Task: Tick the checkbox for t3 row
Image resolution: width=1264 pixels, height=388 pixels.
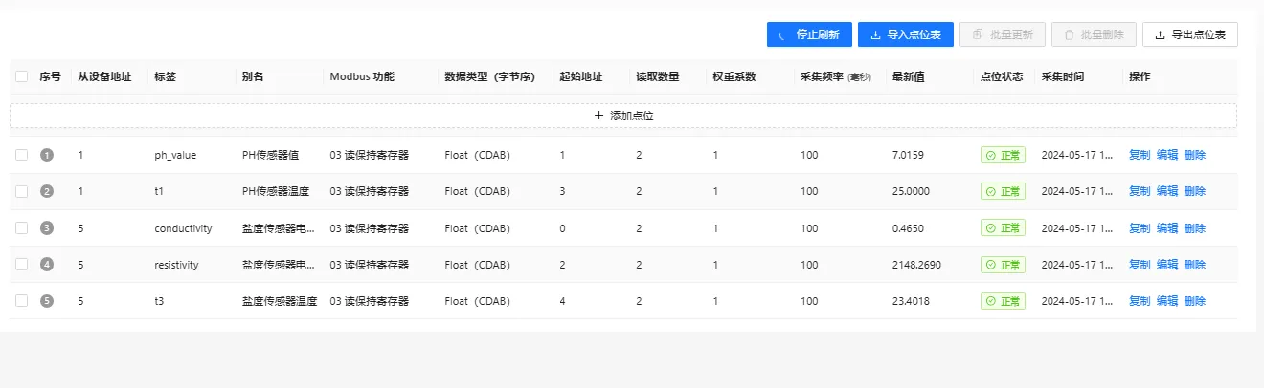Action: 22,301
